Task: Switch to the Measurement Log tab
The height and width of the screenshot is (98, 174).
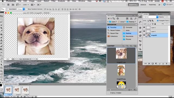Action: (x=25, y=84)
